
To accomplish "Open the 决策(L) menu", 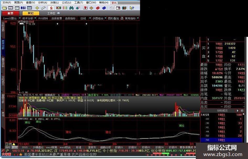I will [x=54, y=3].
